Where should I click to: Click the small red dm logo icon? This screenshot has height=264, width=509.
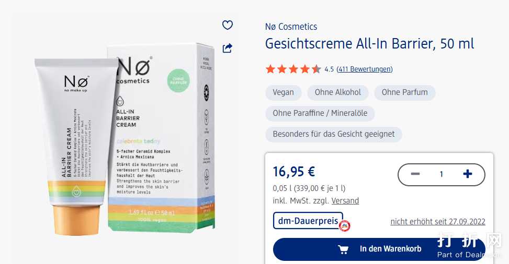point(344,226)
